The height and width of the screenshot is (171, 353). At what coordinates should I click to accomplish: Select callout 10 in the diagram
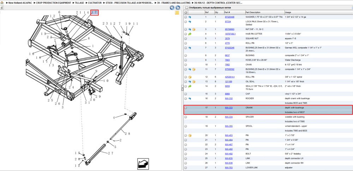pyautogui.click(x=106, y=80)
